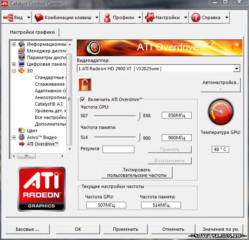Click tree horizontal scroll right arrow
Image resolution: width=249 pixels, height=240 pixels.
point(63,156)
